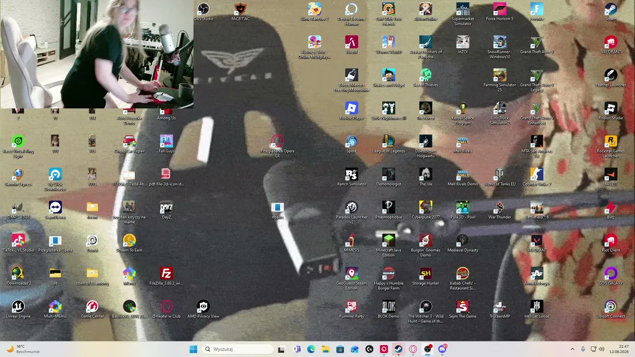Open the Demonologist desktop icon
This screenshot has height=357, width=635.
[388, 177]
